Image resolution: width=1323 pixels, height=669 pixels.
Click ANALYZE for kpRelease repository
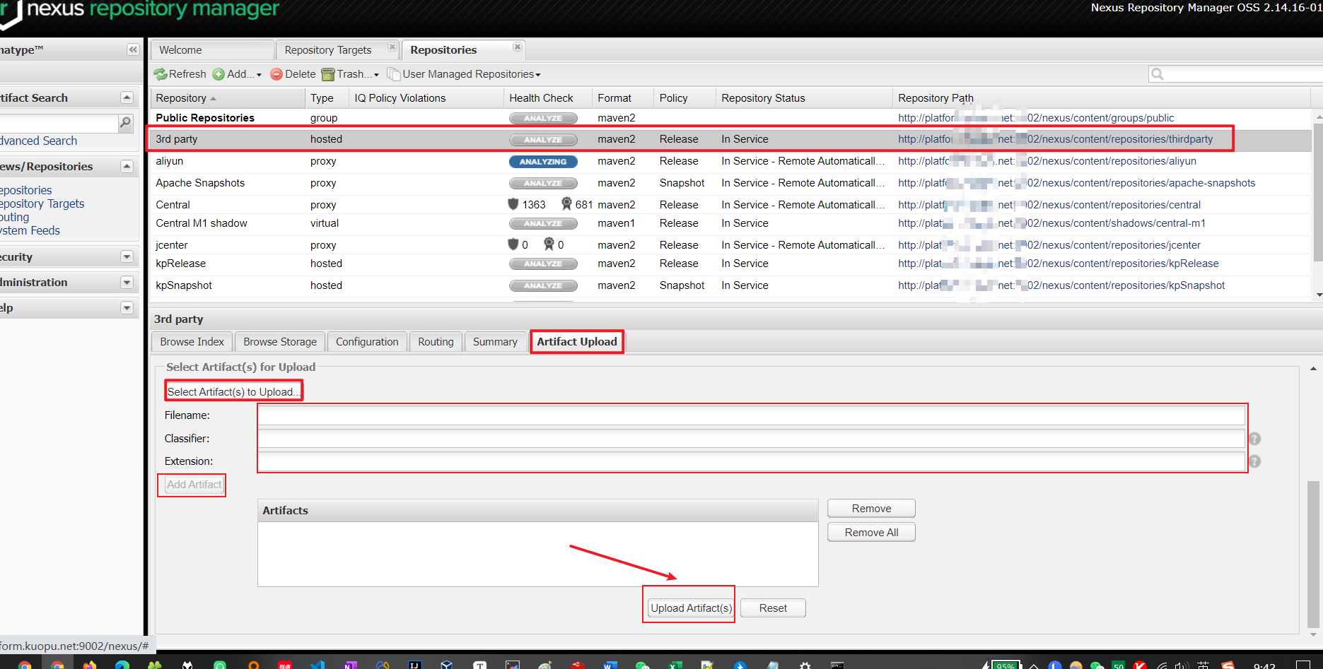point(543,264)
